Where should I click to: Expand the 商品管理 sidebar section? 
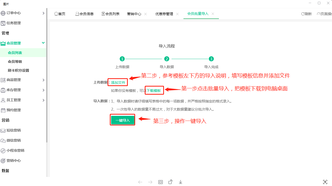43,80
